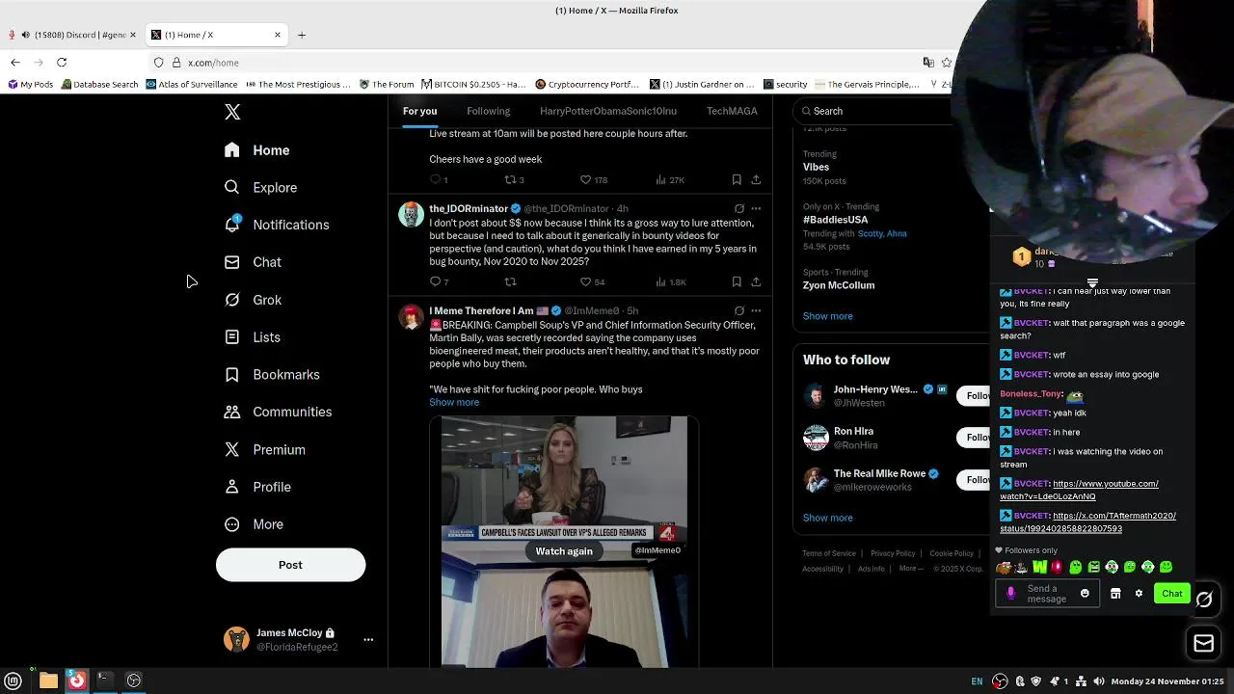This screenshot has width=1234, height=694.
Task: Open the #BaddiesUSA trending topic
Action: coord(835,220)
